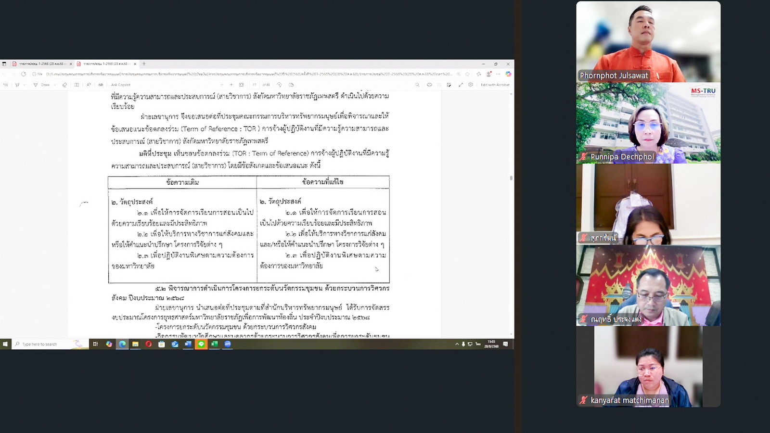Viewport: 770px width, 433px height.
Task: Click the fit to width button
Action: 241,85
